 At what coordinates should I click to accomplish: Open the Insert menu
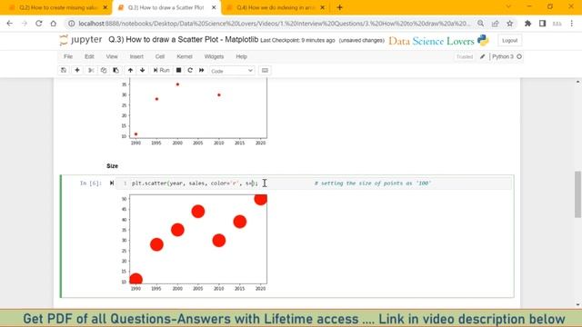136,56
